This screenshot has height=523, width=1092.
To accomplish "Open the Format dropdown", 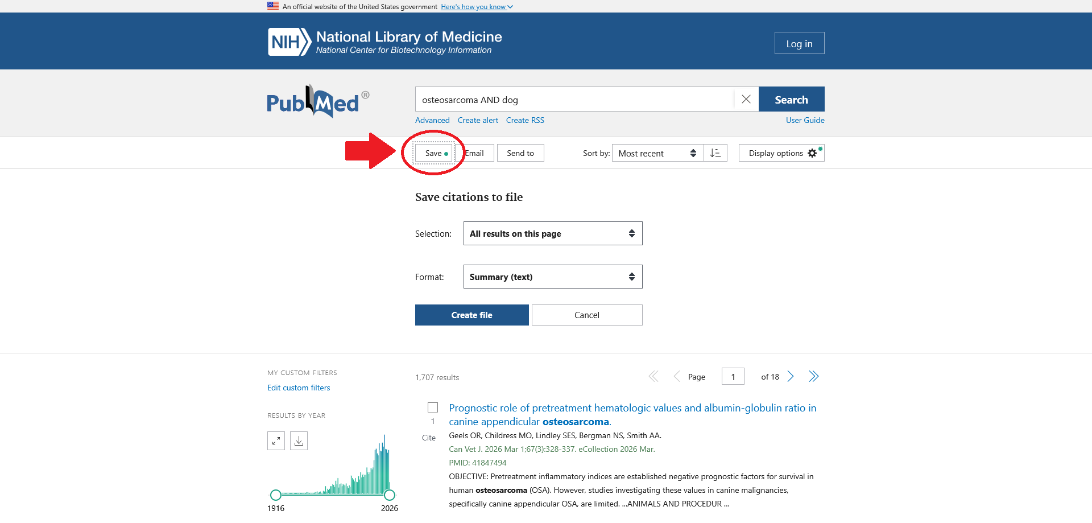I will coord(553,277).
